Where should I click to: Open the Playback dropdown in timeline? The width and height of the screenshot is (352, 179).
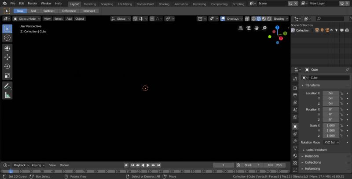click(22, 165)
